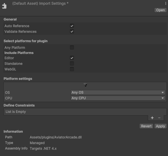Viewport: 168px width, 156px height.
Task: Open the three-dot inspector options menu
Action: (x=166, y=3)
